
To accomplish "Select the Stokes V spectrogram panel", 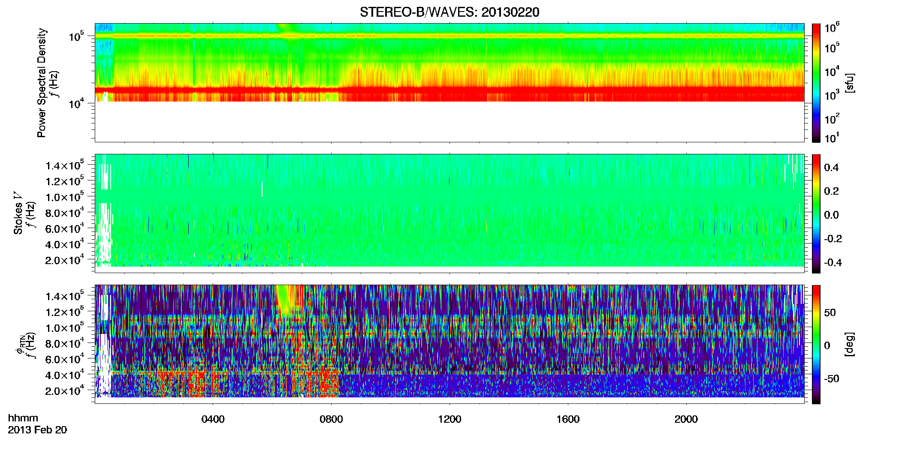I will point(449,213).
